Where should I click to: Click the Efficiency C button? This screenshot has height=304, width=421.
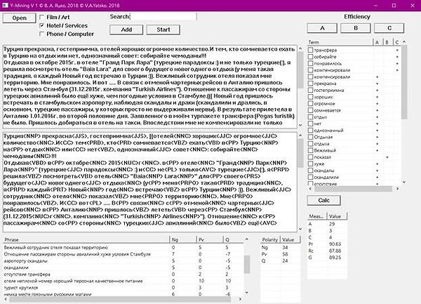[389, 28]
